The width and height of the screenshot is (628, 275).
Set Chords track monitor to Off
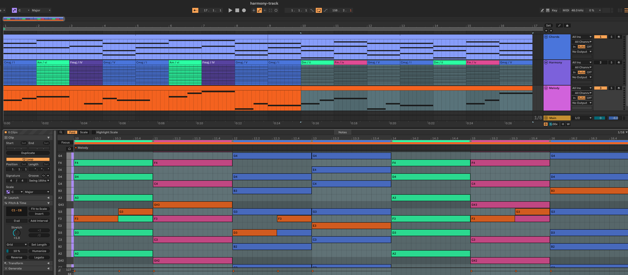(589, 47)
